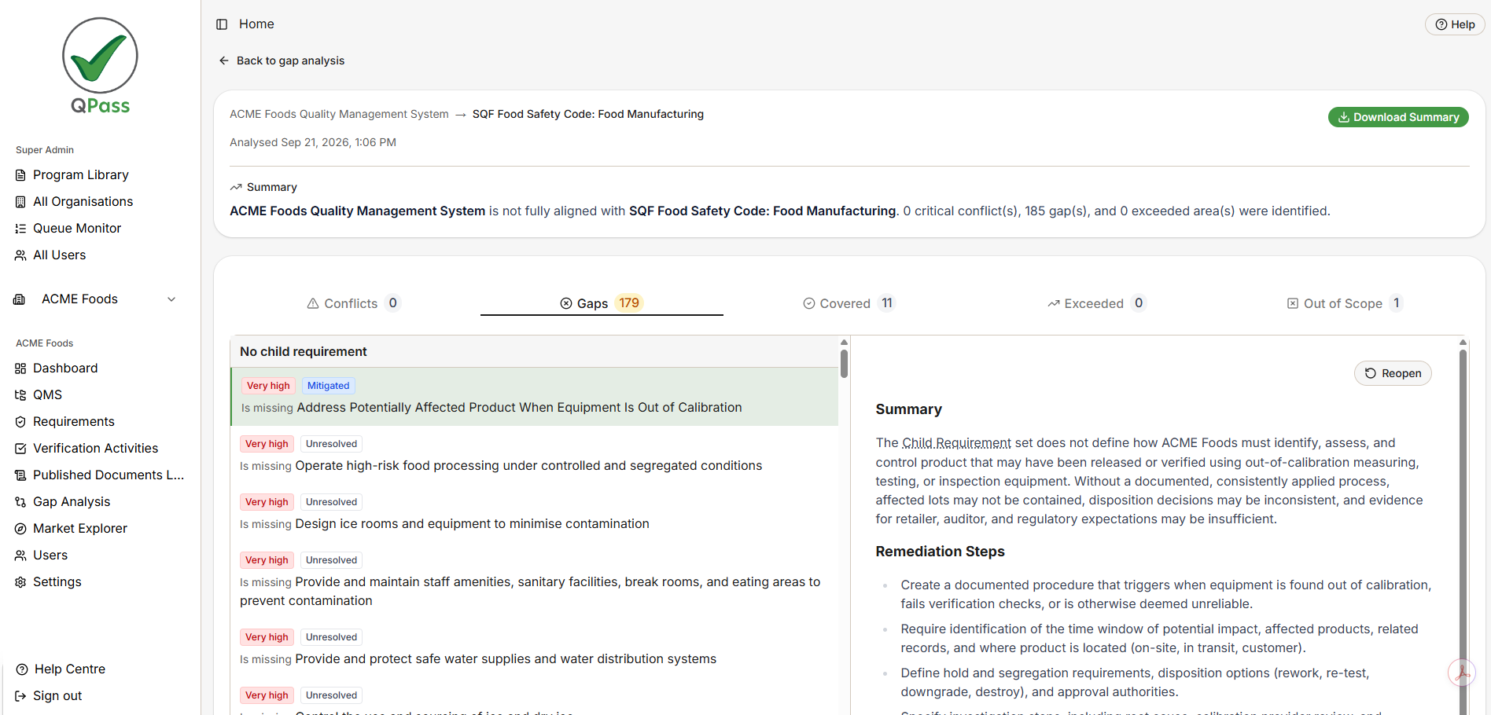Click the Remediation Steps heading
The image size is (1491, 715).
(940, 552)
